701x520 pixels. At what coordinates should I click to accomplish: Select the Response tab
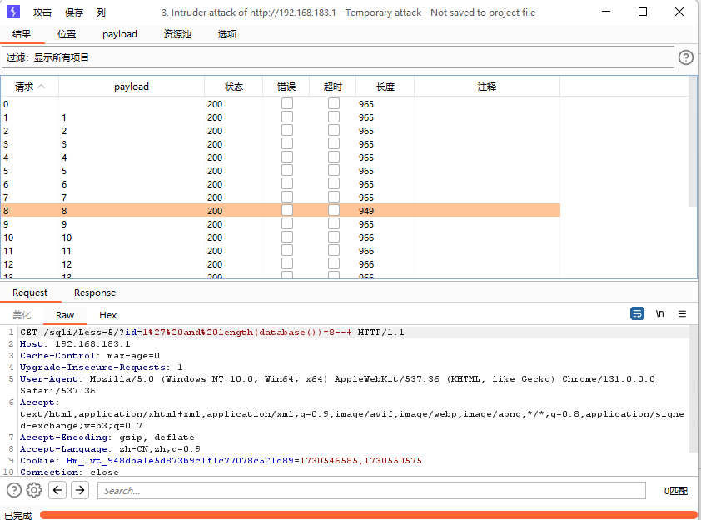coord(95,292)
